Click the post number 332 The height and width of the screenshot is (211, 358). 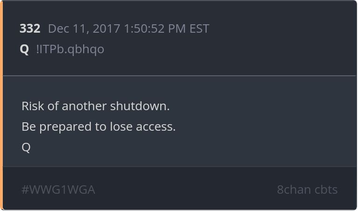pyautogui.click(x=30, y=29)
